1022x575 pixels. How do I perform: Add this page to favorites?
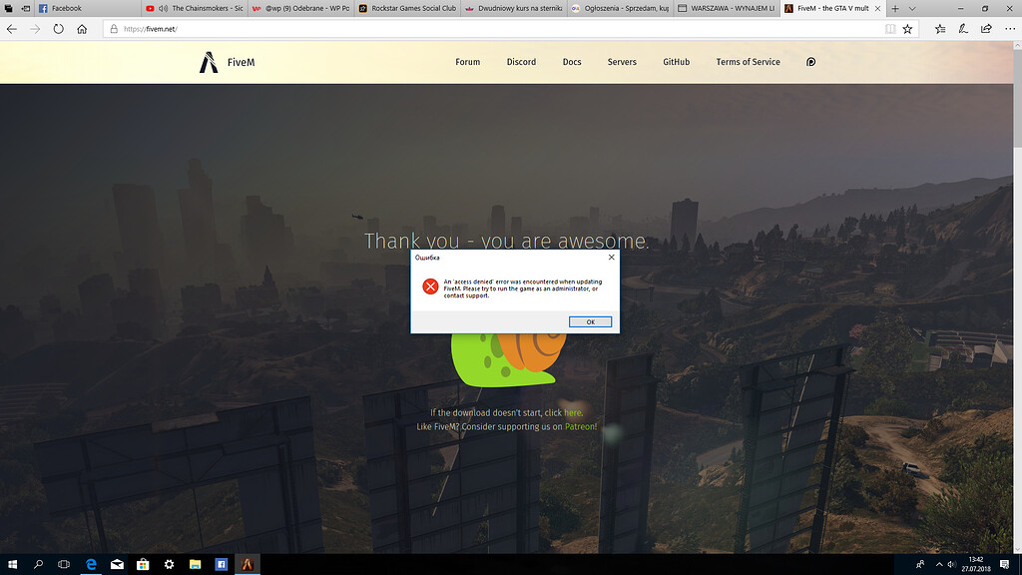[x=907, y=29]
